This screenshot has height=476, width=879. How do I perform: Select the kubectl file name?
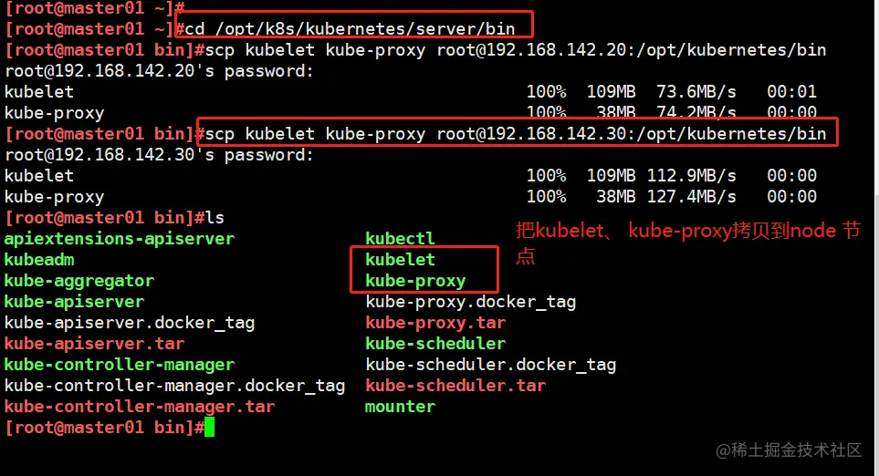coord(401,239)
